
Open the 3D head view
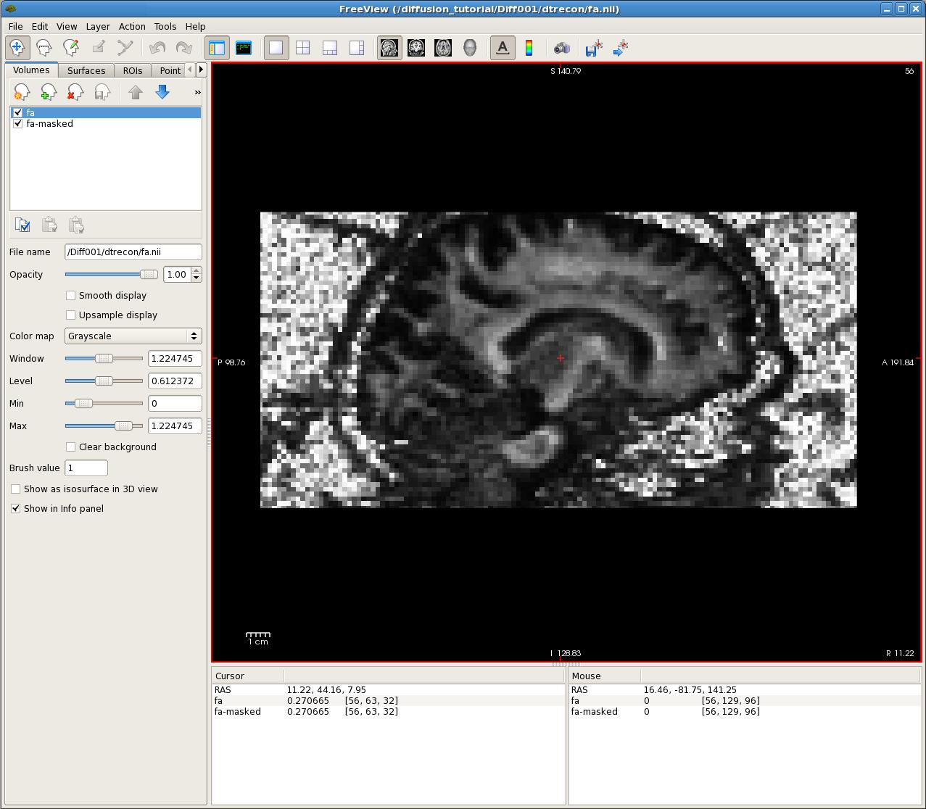click(x=470, y=48)
